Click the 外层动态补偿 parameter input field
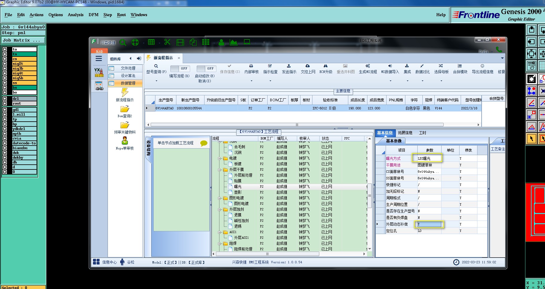 click(x=429, y=224)
